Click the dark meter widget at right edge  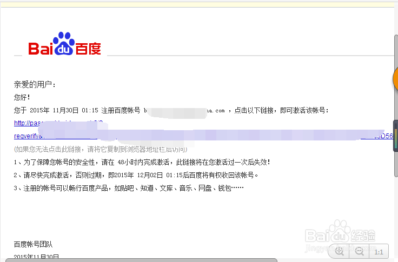[x=395, y=136]
